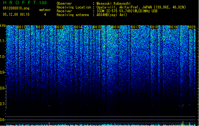Click the 0.9 frequency axis tick
Screen dimensions: 199x126
[3, 72]
